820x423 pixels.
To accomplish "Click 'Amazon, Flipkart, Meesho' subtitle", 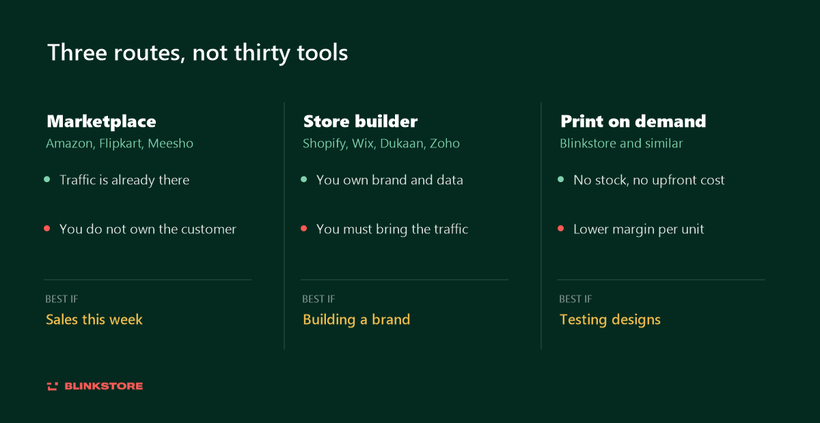I will [120, 144].
